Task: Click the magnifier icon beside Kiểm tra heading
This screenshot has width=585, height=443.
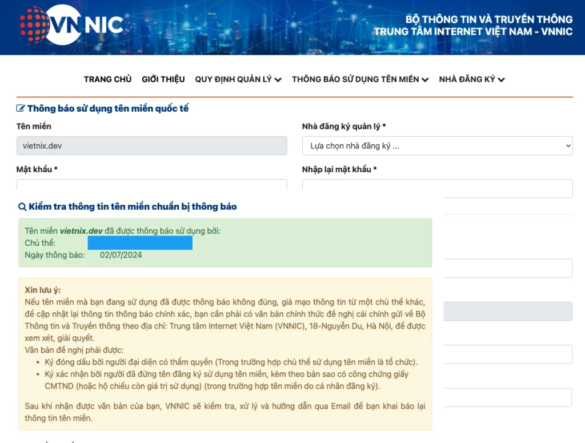Action: (22, 207)
